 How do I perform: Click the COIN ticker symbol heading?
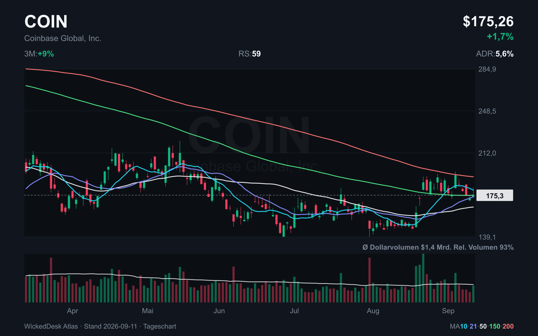click(46, 22)
